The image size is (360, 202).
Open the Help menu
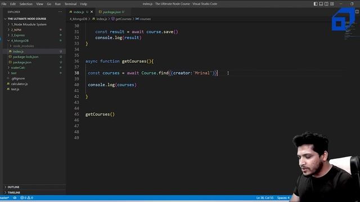pos(83,4)
